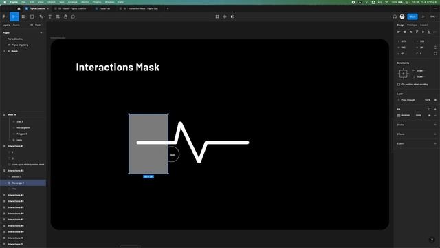440x248 pixels.
Task: Add a stroke in Stroke section
Action: tap(435, 125)
